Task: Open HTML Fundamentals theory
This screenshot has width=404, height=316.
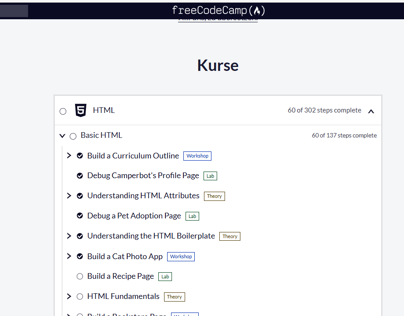Action: (123, 296)
